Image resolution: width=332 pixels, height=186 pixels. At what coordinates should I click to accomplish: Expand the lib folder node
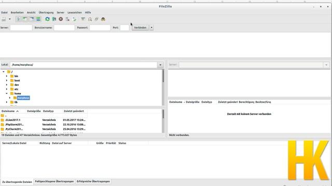[x=7, y=102]
